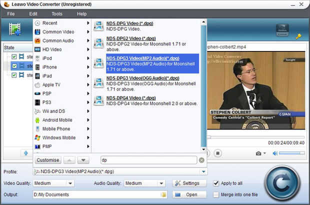Mute the preview with speaker icon

click(x=275, y=153)
